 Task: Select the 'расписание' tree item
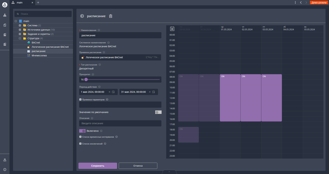pyautogui.click(x=38, y=51)
